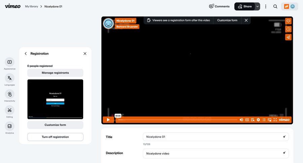Viewport: 303px width, 163px height.
Task: Open the three-dot more options menu
Action: tap(266, 6)
